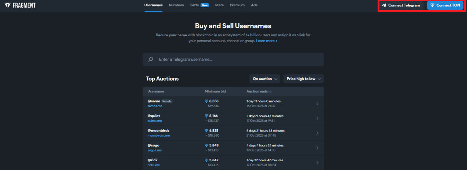467x170 pixels.
Task: Follow the Learn more link
Action: (266, 41)
